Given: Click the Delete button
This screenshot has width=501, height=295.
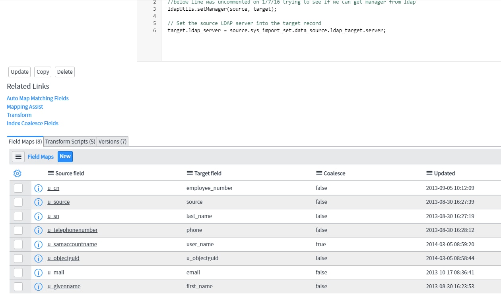Looking at the screenshot, I should (65, 72).
